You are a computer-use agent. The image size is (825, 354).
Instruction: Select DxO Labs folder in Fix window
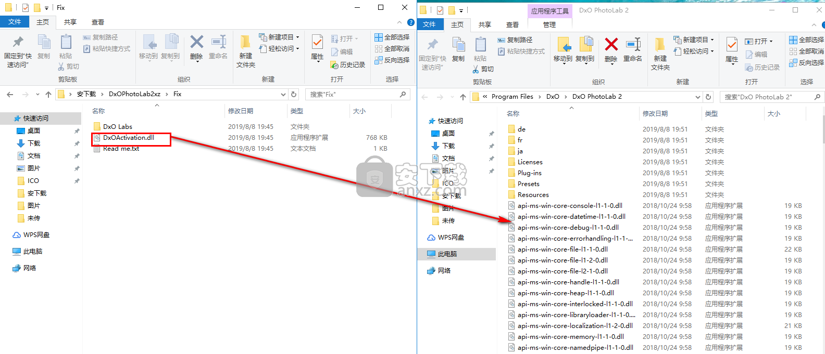[118, 127]
